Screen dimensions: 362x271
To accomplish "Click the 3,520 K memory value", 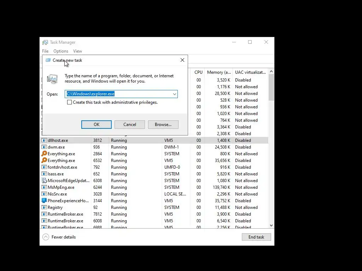I will coord(223,80).
